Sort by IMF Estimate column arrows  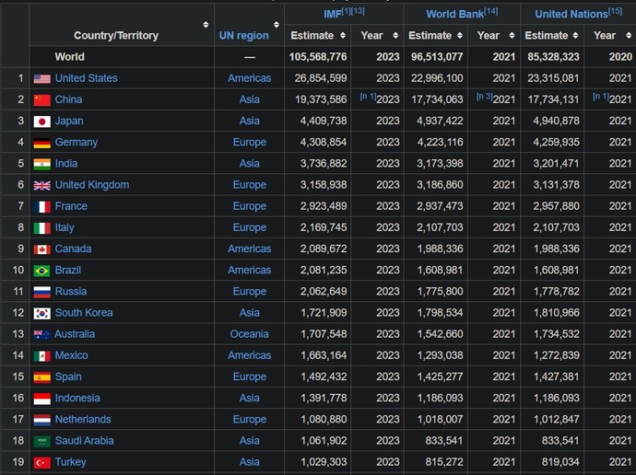(x=343, y=36)
